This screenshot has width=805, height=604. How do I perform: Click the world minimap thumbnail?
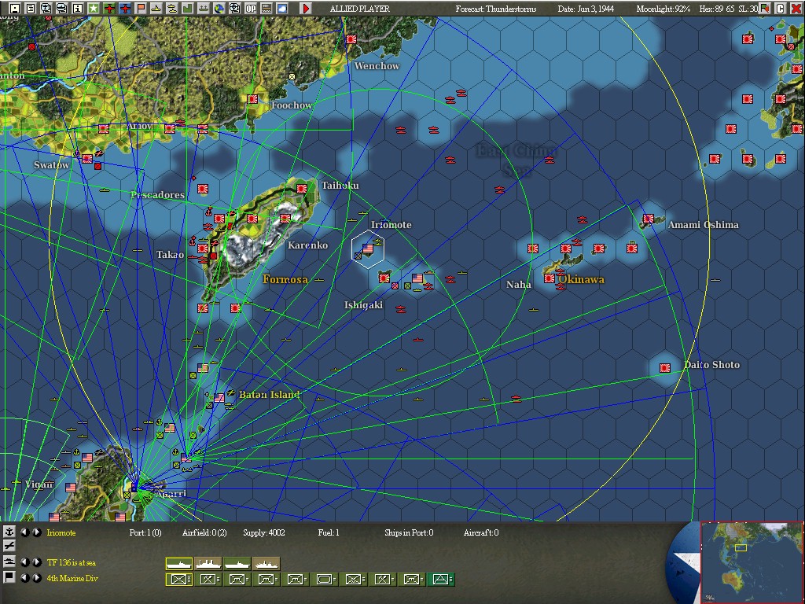(752, 562)
